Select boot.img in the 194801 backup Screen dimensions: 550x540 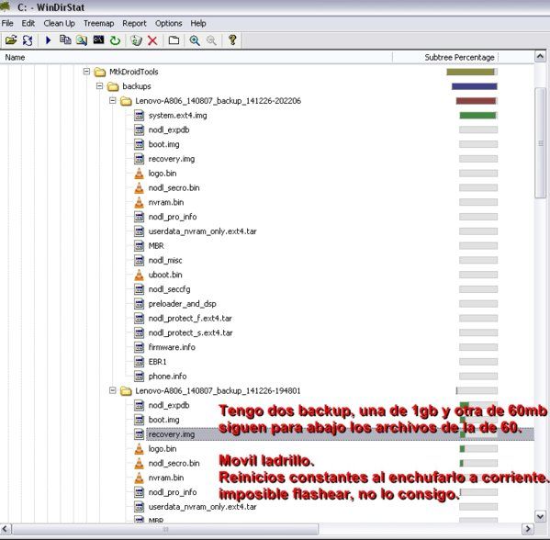(163, 420)
